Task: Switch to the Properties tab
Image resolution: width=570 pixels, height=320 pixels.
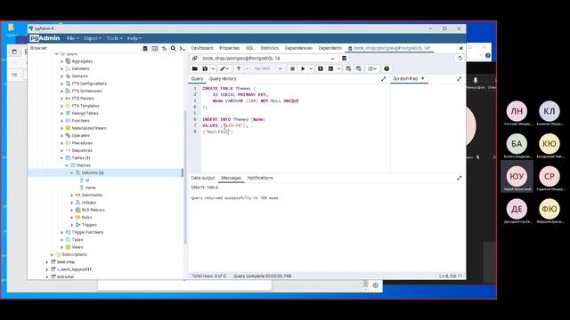Action: point(230,48)
